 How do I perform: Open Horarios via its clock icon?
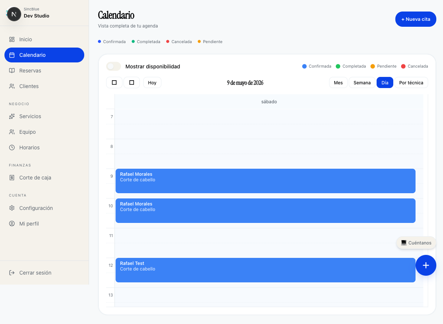pos(12,148)
